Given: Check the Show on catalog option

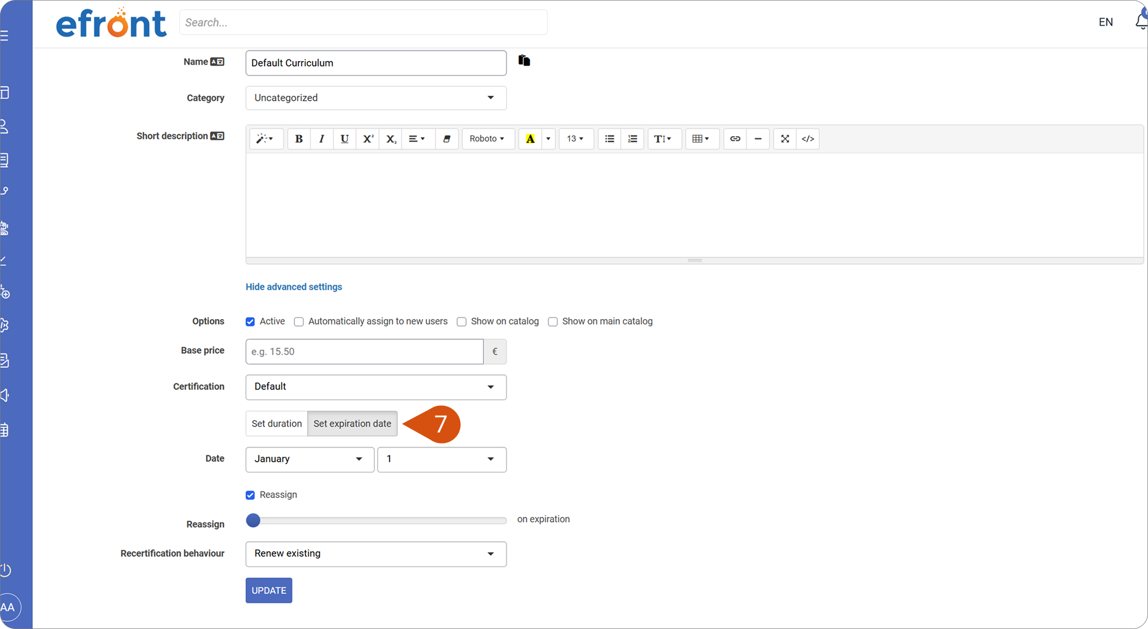Looking at the screenshot, I should [x=462, y=322].
